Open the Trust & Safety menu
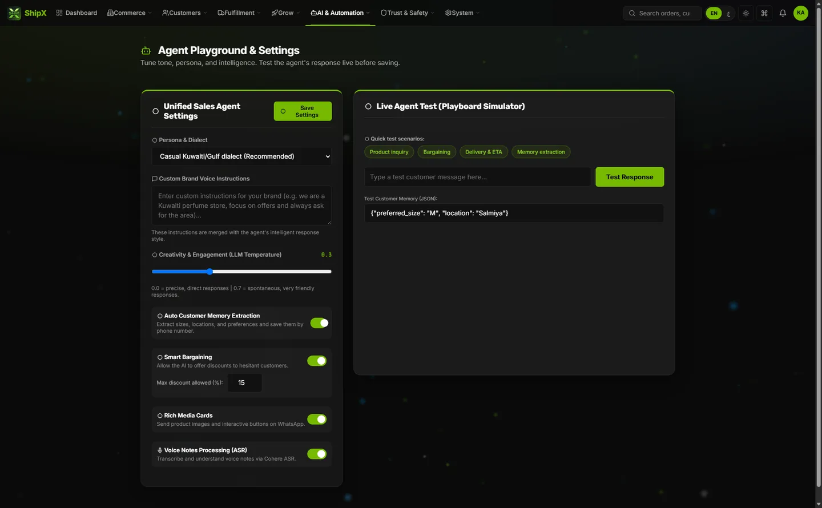The height and width of the screenshot is (508, 822). click(408, 13)
